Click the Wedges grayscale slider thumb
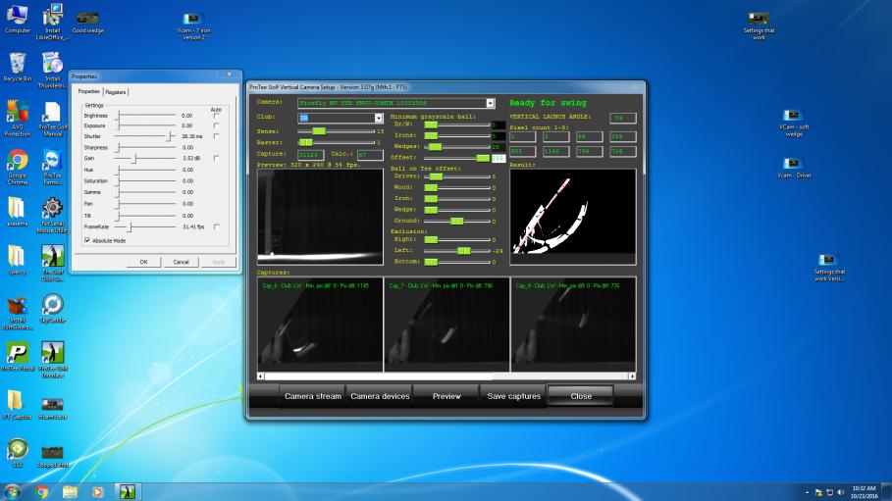This screenshot has width=892, height=501. pyautogui.click(x=435, y=147)
